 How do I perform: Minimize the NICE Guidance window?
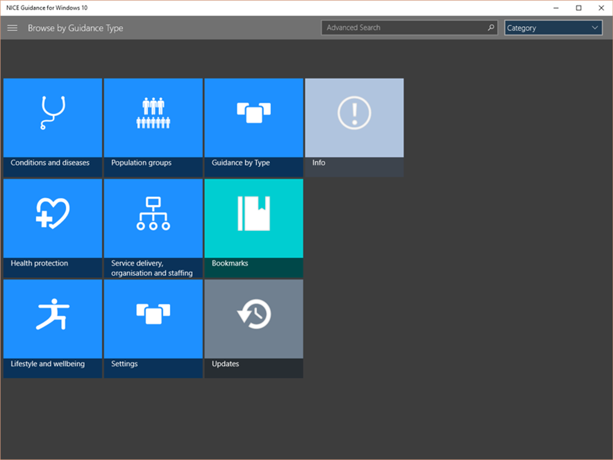556,8
